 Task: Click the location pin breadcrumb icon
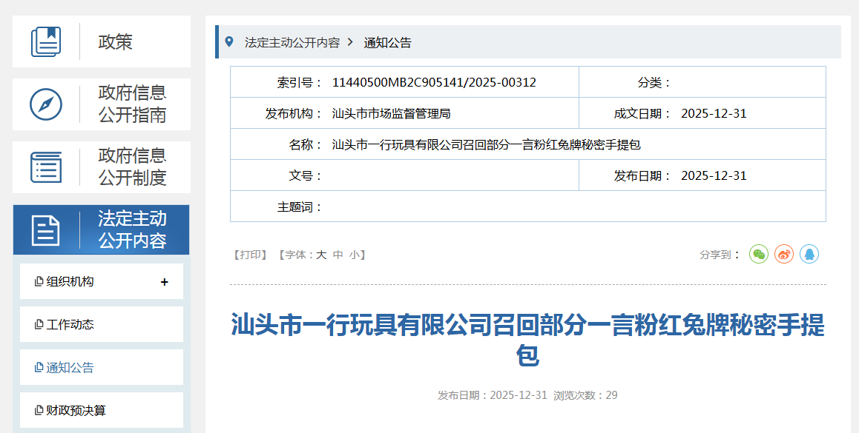point(229,42)
